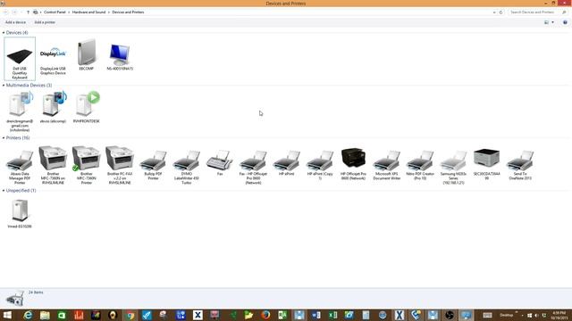Select Nitro PDF Creator (Pro 10)
Screen dimensions: 572x321
[x=420, y=165]
